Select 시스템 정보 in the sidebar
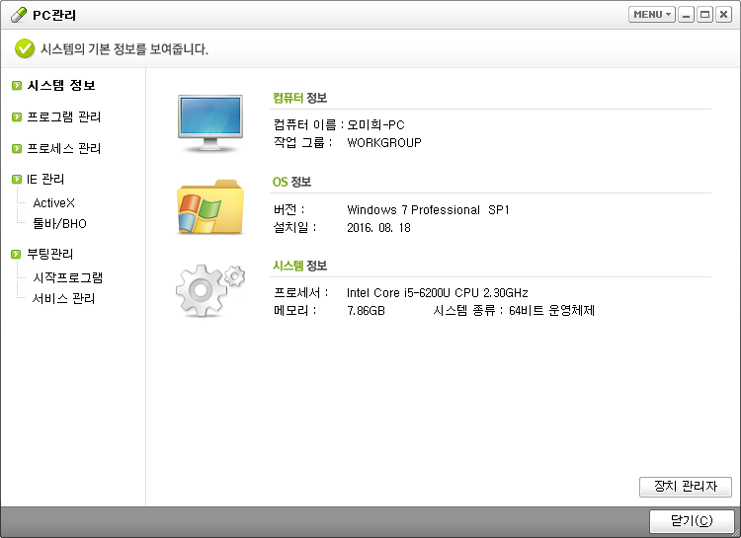The height and width of the screenshot is (538, 741). (x=61, y=86)
